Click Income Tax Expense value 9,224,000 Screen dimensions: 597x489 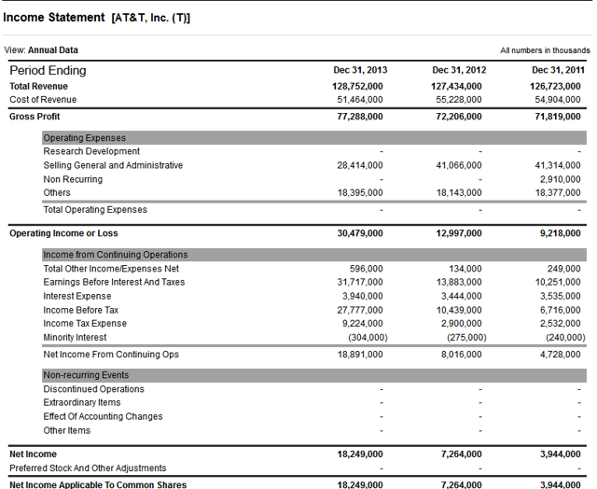362,324
